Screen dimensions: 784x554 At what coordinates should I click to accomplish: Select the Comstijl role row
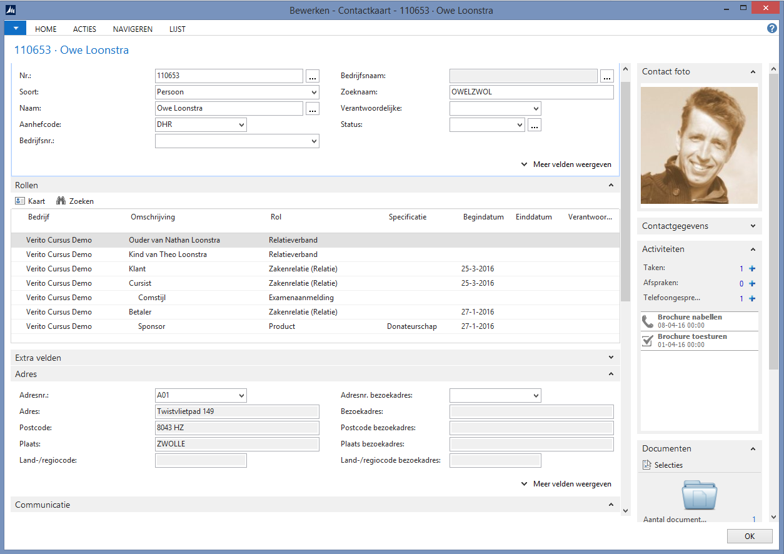(316, 298)
